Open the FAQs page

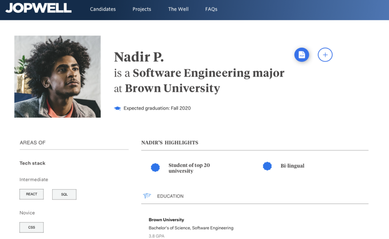[x=211, y=9]
